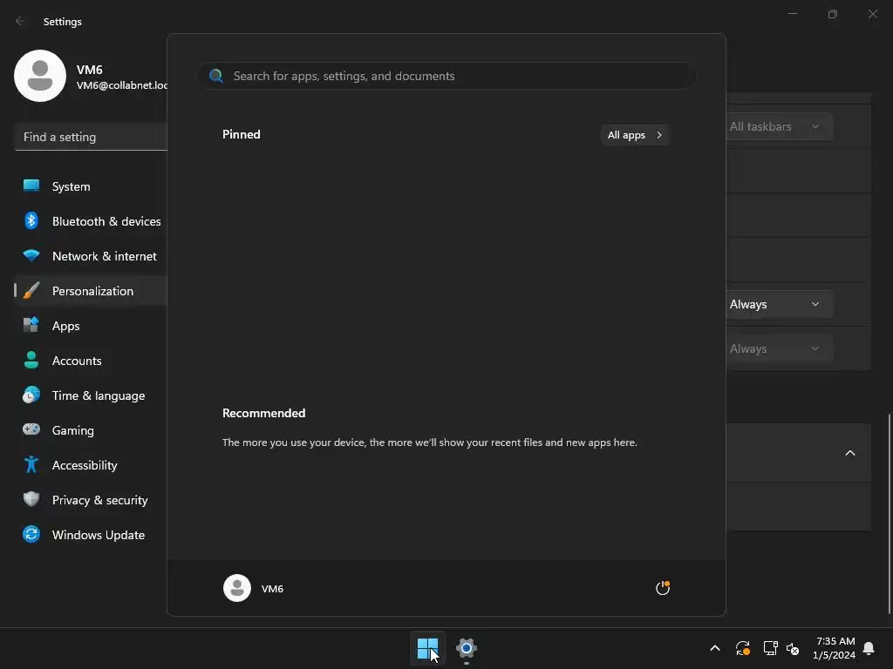Go to Privacy & security settings
893x669 pixels.
point(91,500)
